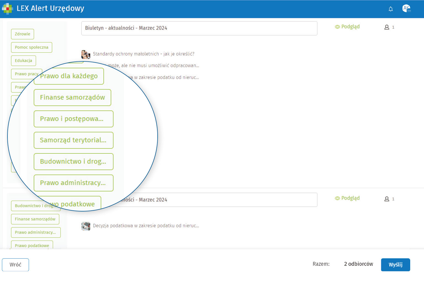Open Podgląd preview for the second bulletin
Screen dimensions: 424x282
pyautogui.click(x=347, y=198)
